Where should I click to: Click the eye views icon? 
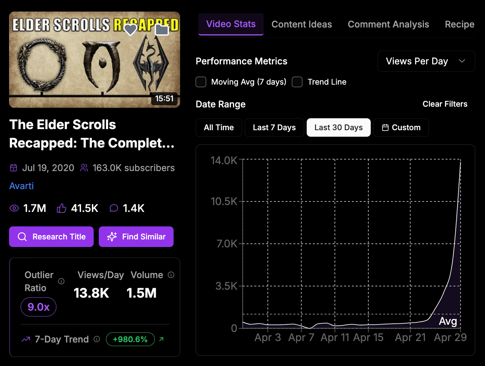pos(14,208)
